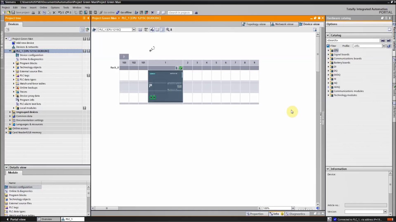Switch to Portal view
Screen dimensions: 396x222
pos(15,220)
